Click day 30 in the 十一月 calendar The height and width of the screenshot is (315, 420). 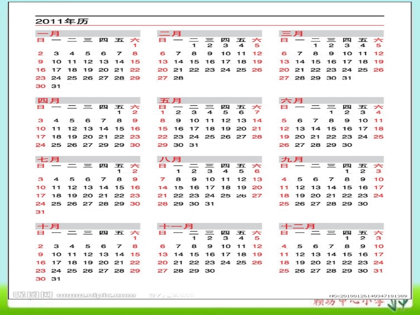pyautogui.click(x=210, y=271)
